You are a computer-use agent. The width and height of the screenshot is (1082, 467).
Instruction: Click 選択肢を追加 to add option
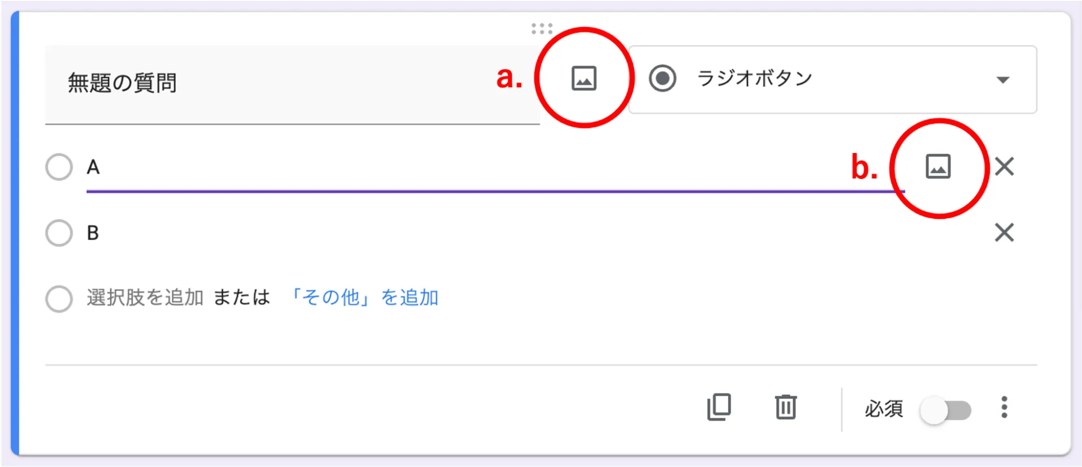pos(145,297)
